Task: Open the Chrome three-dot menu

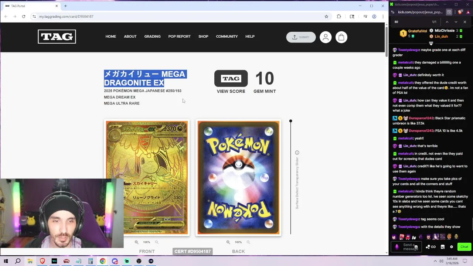Action: click(383, 16)
